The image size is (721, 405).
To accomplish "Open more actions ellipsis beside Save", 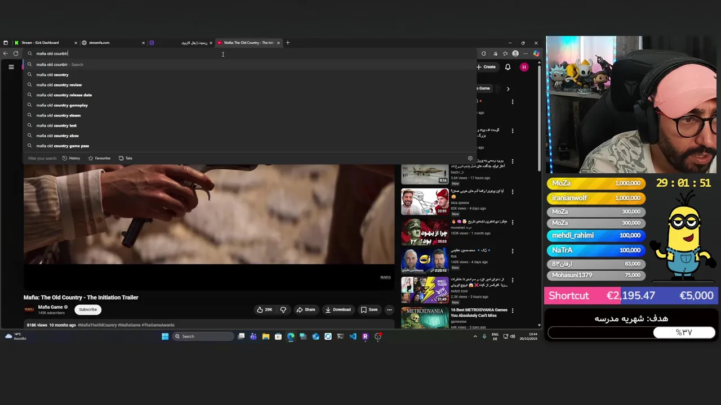I will pos(389,309).
